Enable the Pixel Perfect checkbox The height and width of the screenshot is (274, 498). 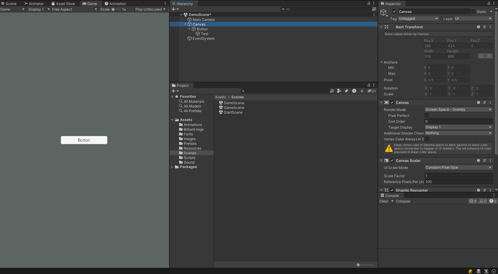(x=427, y=115)
